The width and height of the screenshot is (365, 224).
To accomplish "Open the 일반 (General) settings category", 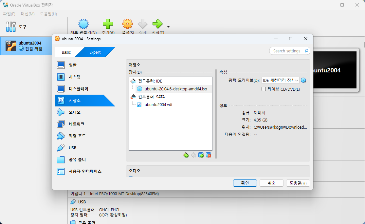I will 85,65.
